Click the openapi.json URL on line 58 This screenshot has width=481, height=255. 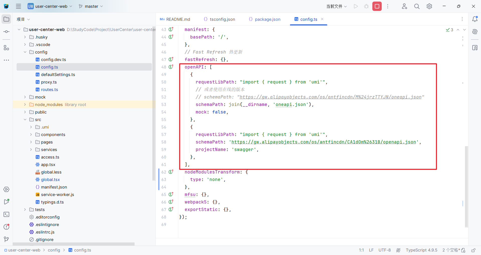323,142
